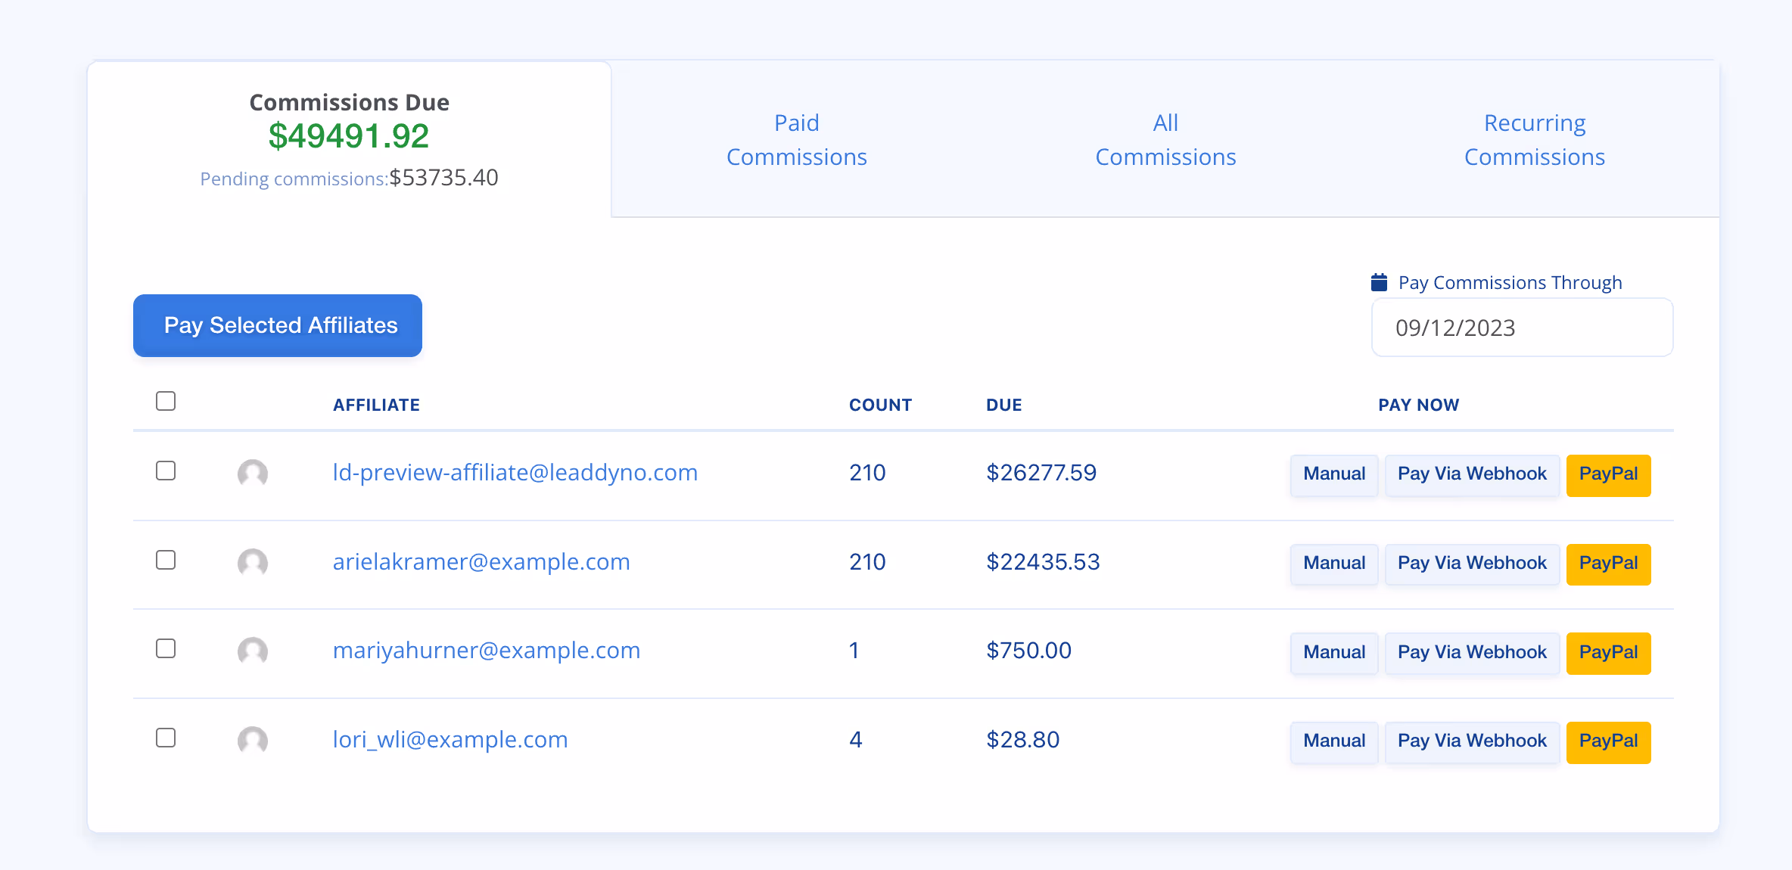
Task: Select the checkbox for arielakramer row
Action: 166,560
